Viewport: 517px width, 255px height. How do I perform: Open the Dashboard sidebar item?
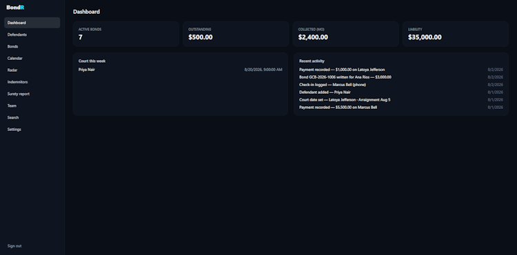click(x=32, y=23)
